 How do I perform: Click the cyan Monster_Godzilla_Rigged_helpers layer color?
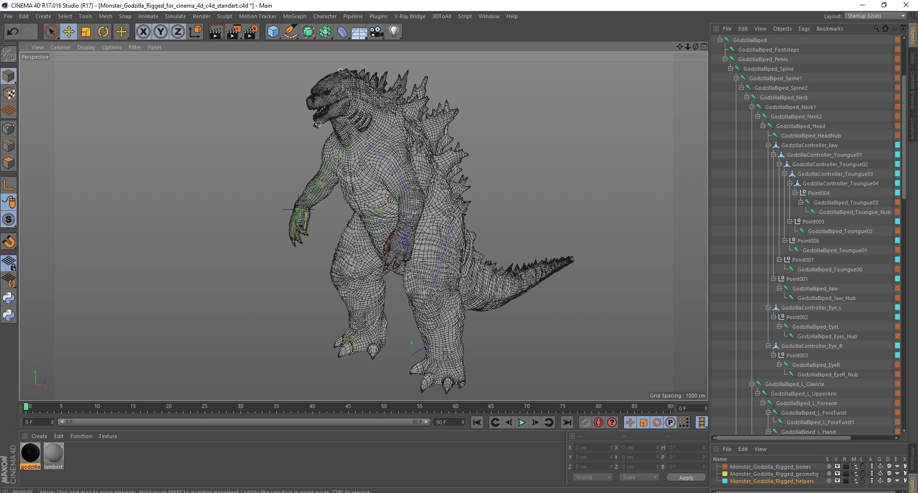coord(725,481)
